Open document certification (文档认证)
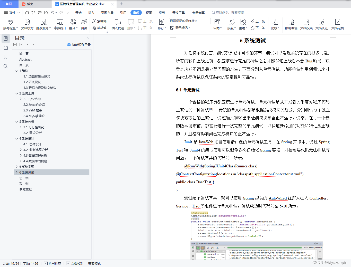The height and width of the screenshot is (267, 351). [x=322, y=24]
